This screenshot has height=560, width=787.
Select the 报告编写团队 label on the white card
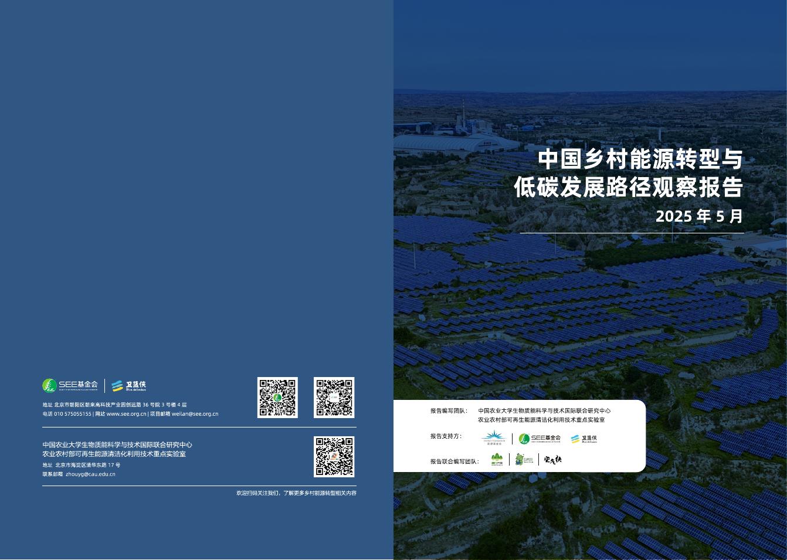pyautogui.click(x=450, y=411)
